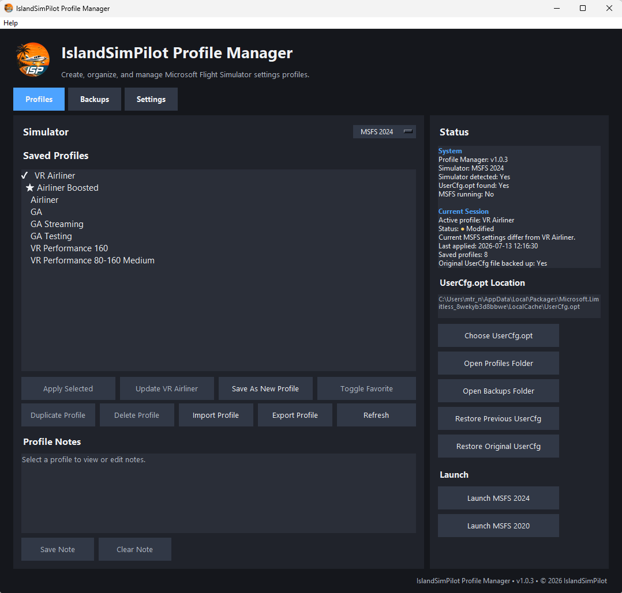Click Apply Selected button
622x593 pixels.
(68, 388)
